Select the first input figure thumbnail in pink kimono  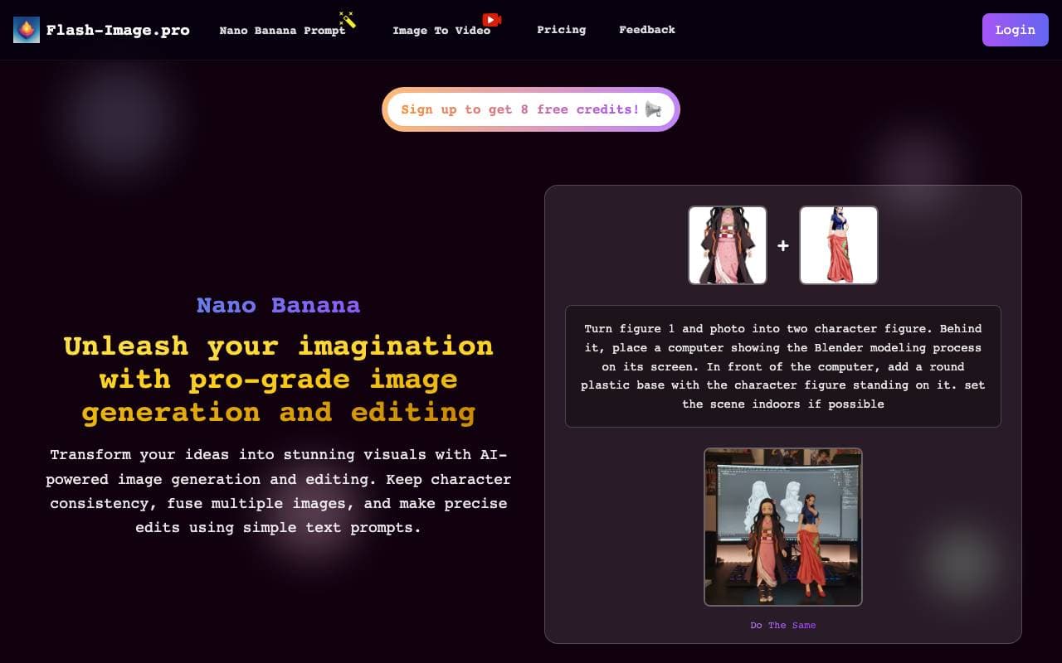[x=728, y=245]
